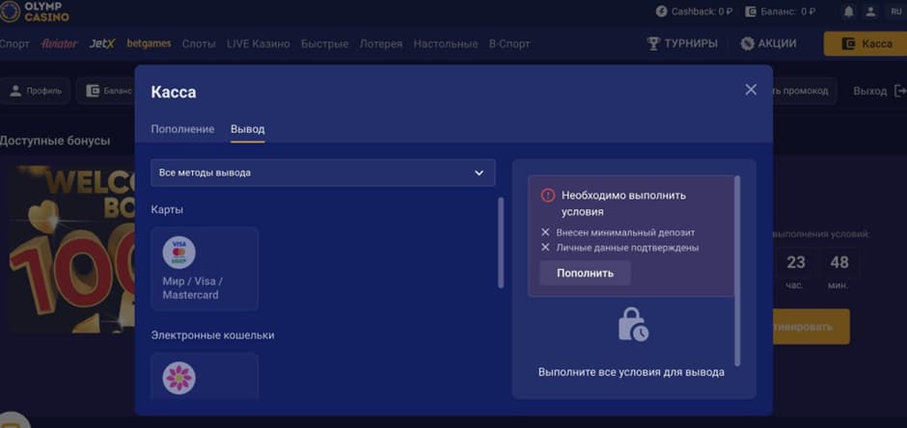Go to LIVE Казино menu item

pyautogui.click(x=259, y=43)
